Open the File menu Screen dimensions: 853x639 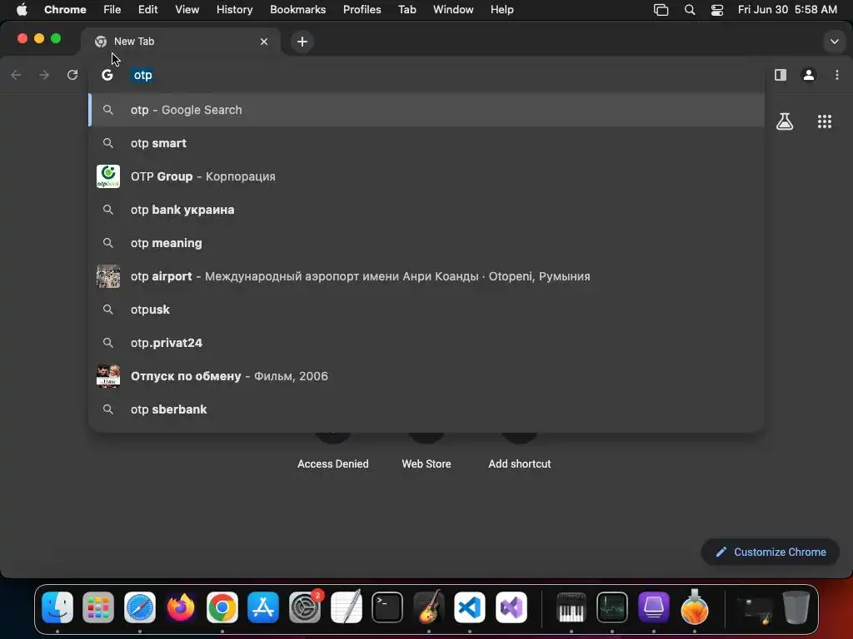(x=112, y=10)
